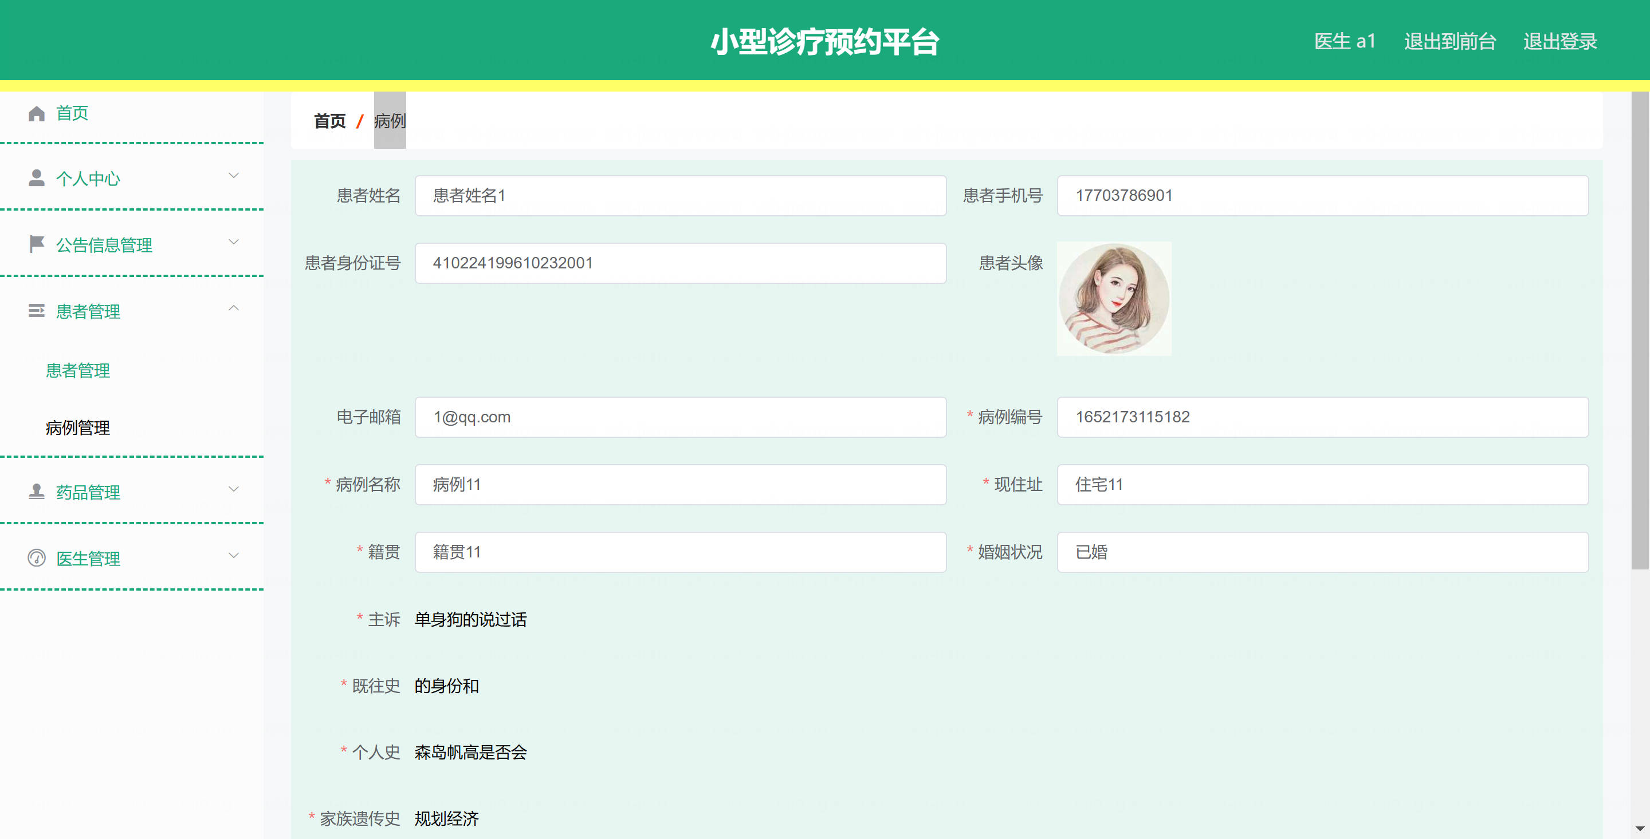Expand the 药品管理 menu chevron
The width and height of the screenshot is (1650, 839).
pyautogui.click(x=234, y=489)
